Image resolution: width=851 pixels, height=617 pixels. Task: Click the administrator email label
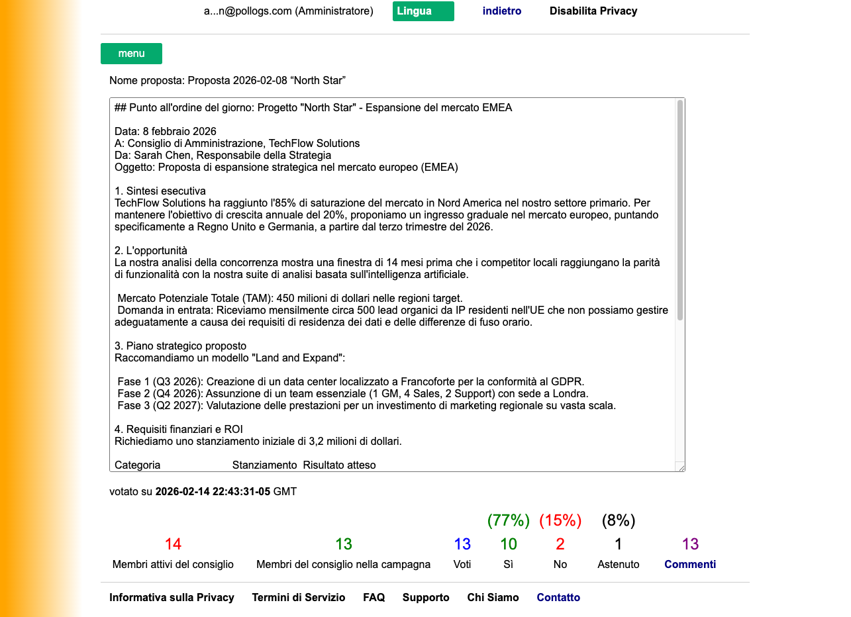click(288, 11)
